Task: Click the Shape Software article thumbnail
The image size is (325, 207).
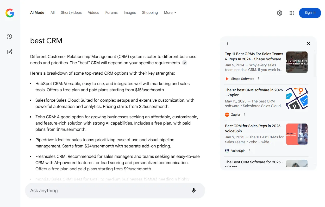Action: pos(297,62)
